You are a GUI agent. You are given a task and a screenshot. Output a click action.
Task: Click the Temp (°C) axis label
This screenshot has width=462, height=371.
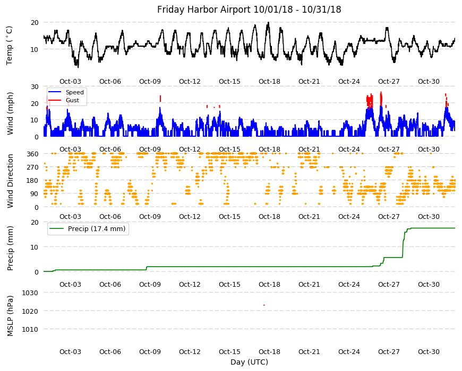(x=10, y=45)
